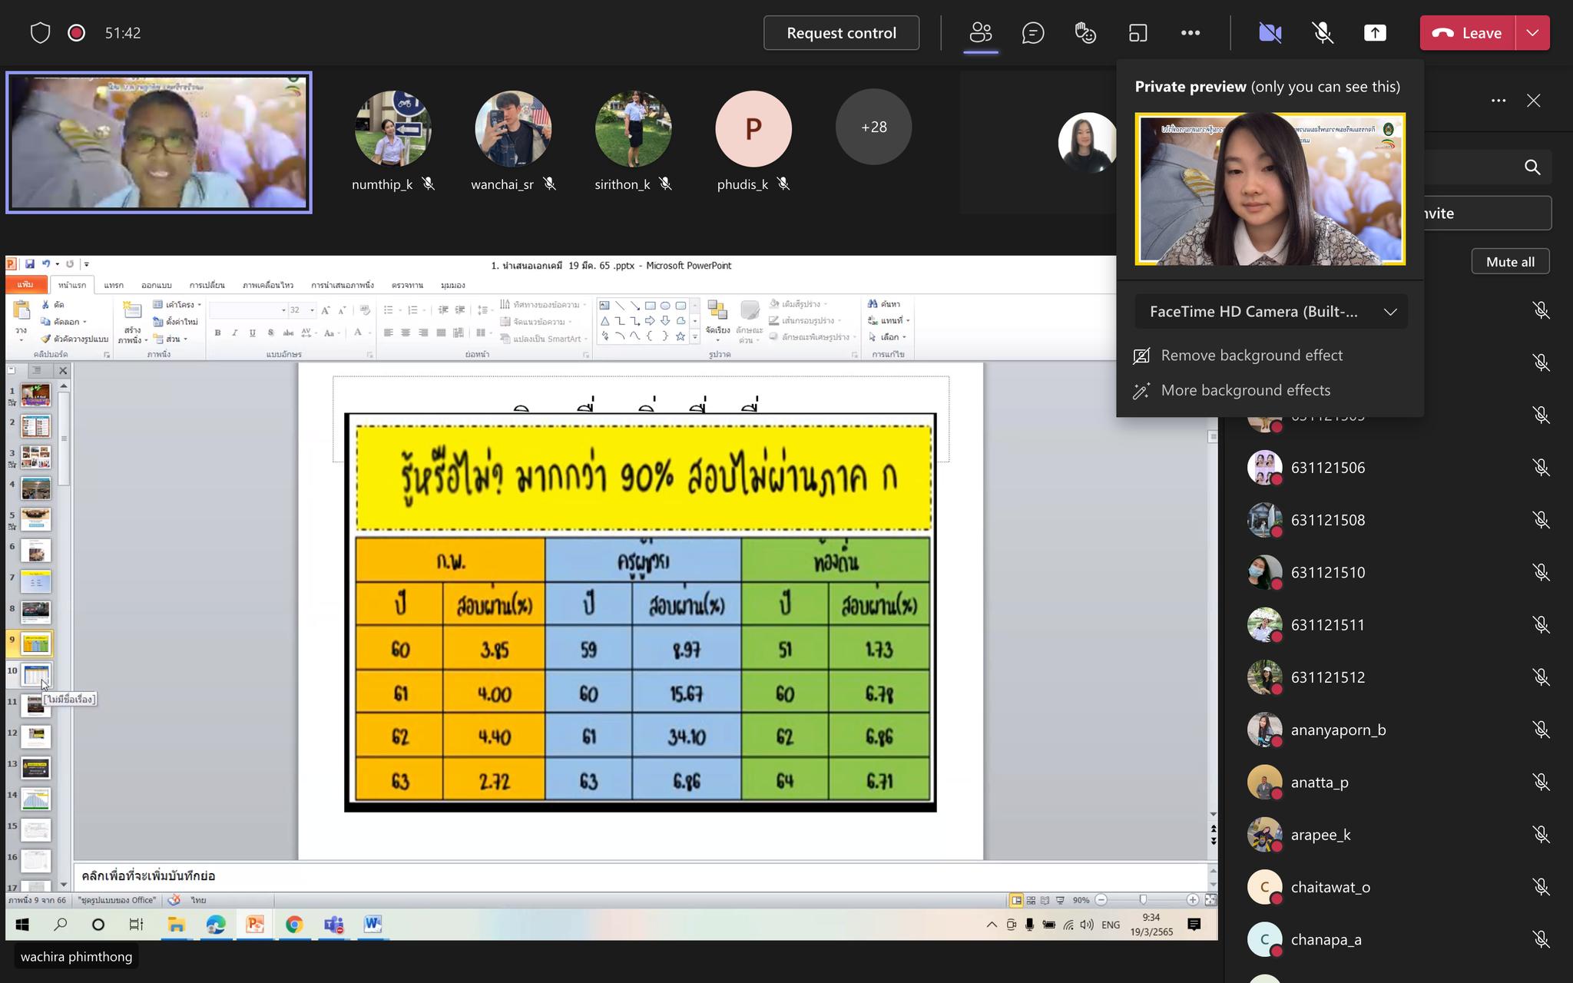Click the shield security icon
The image size is (1573, 983).
click(40, 33)
